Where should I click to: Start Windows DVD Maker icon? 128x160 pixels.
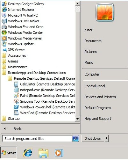click(x=4, y=21)
